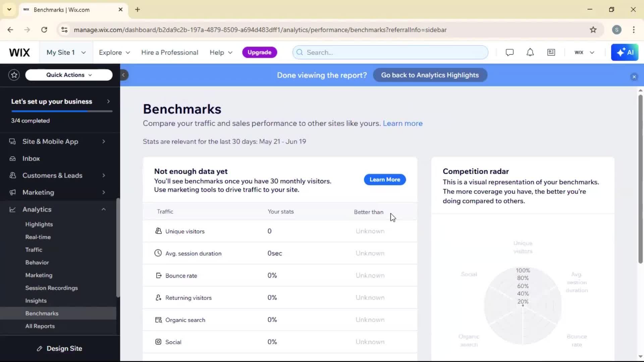The height and width of the screenshot is (362, 644).
Task: Click Go back to Analytics Highlights
Action: 430,75
